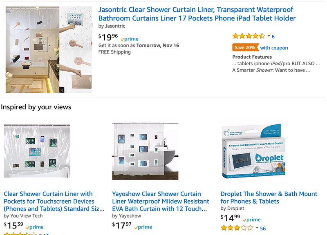Open the Droplet Shower & Bath Mount title
The image size is (327, 235).
click(269, 197)
